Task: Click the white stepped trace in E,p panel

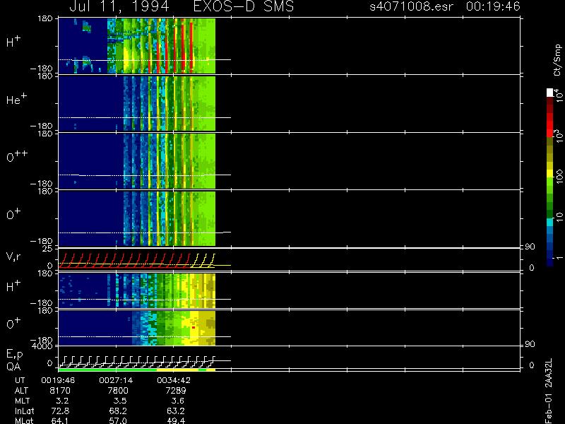Action: point(137,361)
